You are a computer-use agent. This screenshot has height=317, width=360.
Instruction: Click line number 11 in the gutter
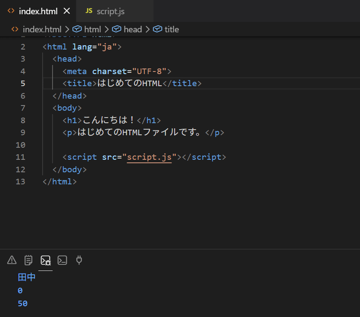tap(21, 157)
